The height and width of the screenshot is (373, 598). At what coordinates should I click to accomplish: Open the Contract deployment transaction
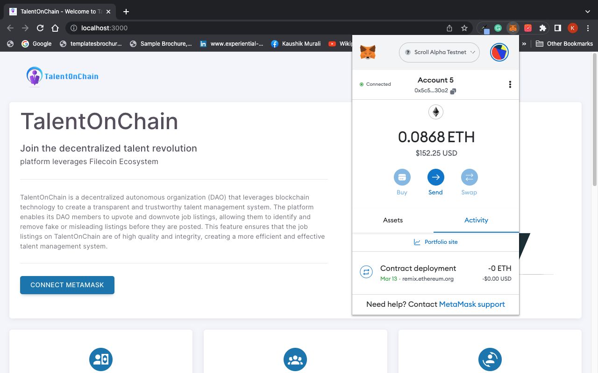[x=435, y=273]
